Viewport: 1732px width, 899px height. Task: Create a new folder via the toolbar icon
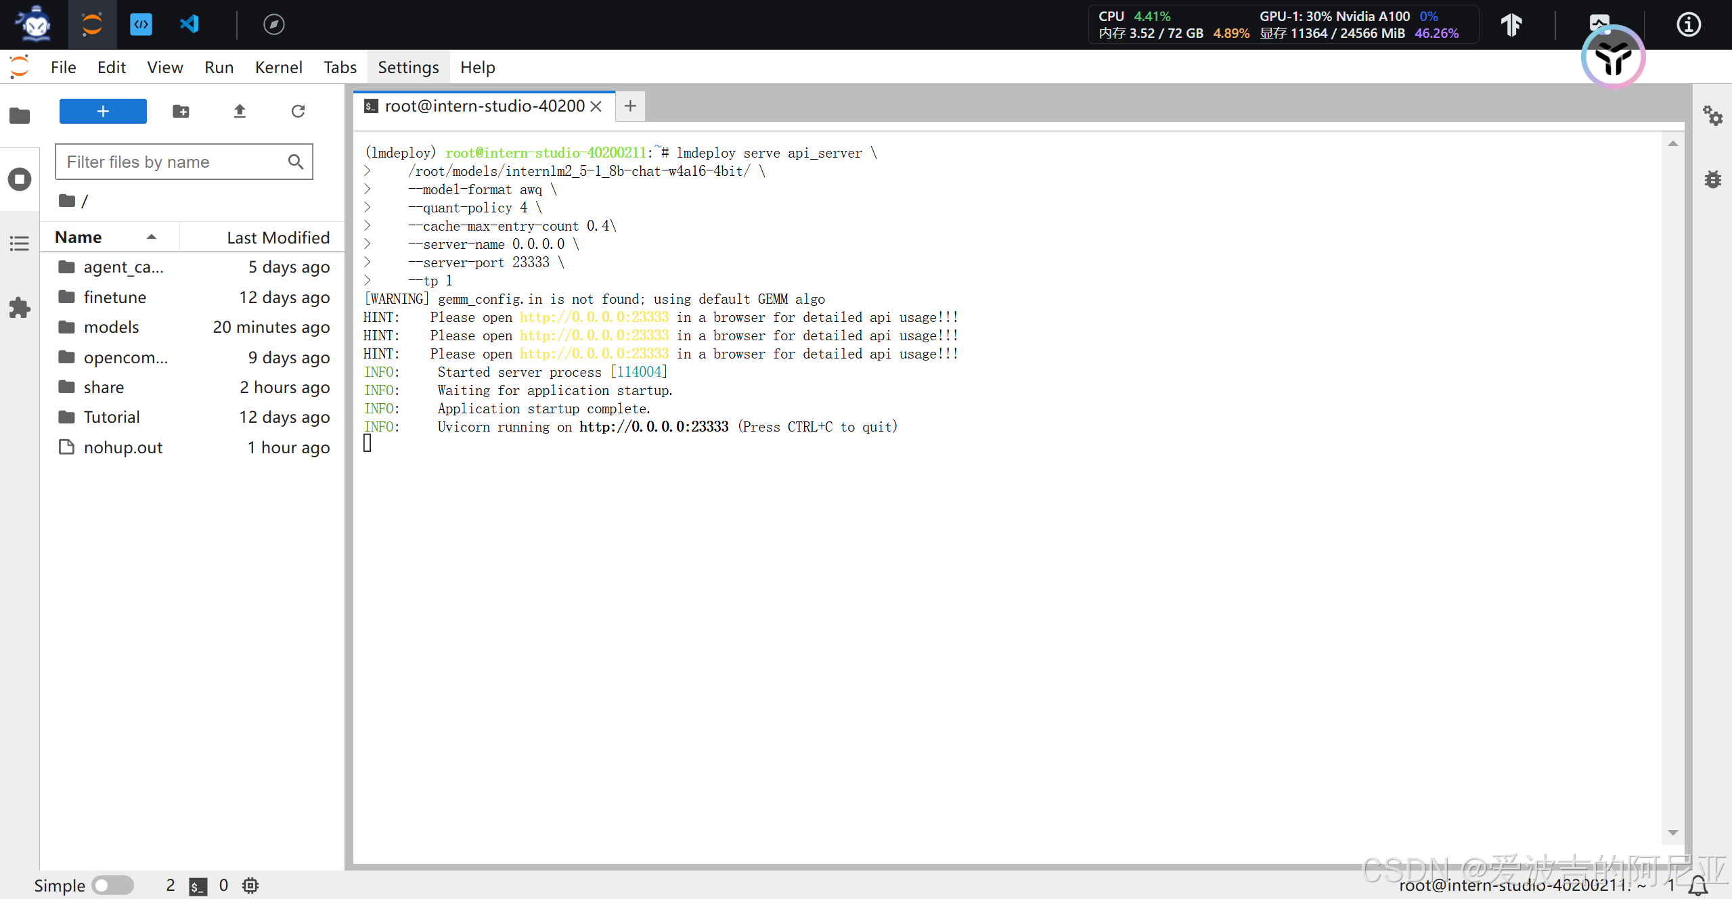pyautogui.click(x=181, y=111)
